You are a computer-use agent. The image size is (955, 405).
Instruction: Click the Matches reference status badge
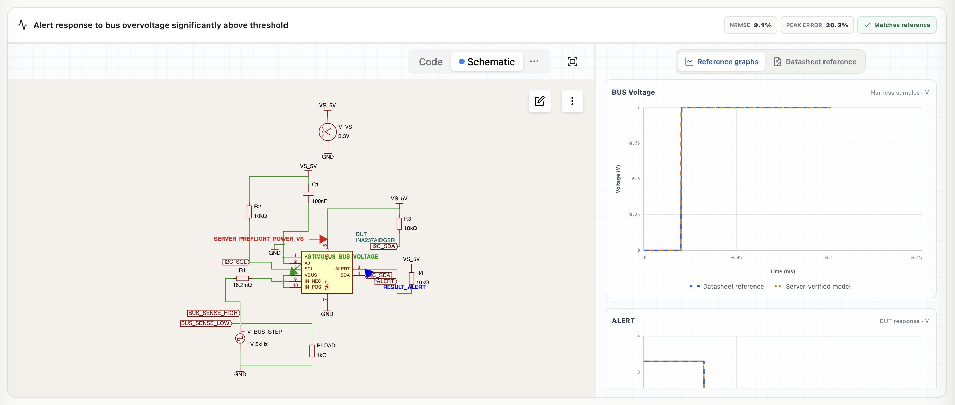pyautogui.click(x=897, y=25)
